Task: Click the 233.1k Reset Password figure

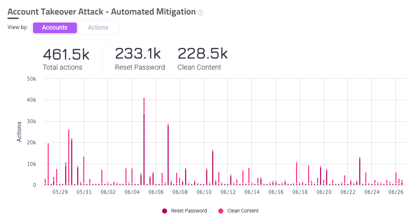Action: tap(137, 54)
